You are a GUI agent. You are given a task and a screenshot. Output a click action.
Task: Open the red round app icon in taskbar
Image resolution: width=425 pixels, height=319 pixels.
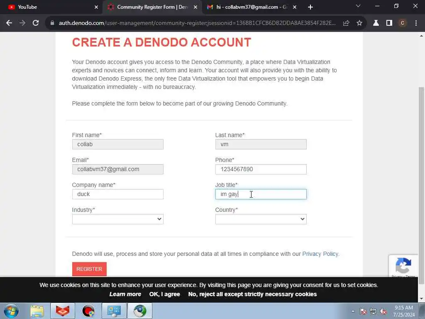point(88,311)
